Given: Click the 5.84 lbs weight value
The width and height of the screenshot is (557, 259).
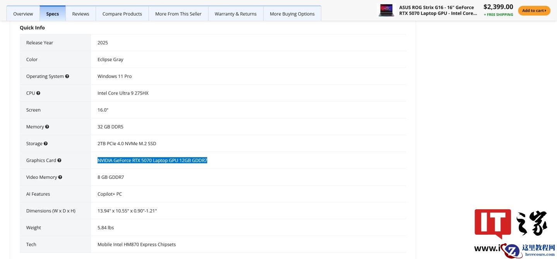Looking at the screenshot, I should tap(106, 228).
